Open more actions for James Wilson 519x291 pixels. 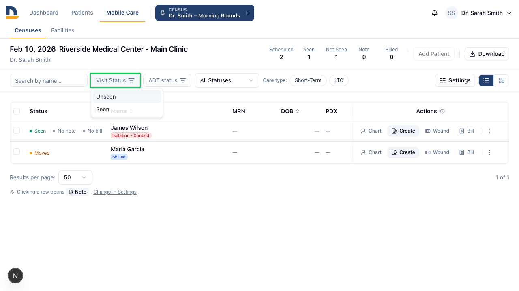(x=489, y=131)
